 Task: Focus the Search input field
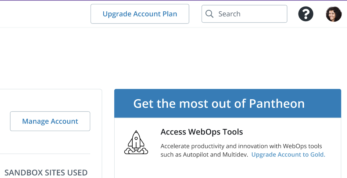pos(250,14)
